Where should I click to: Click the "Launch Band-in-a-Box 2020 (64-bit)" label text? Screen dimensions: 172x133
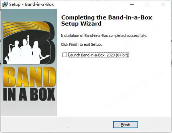point(98,55)
